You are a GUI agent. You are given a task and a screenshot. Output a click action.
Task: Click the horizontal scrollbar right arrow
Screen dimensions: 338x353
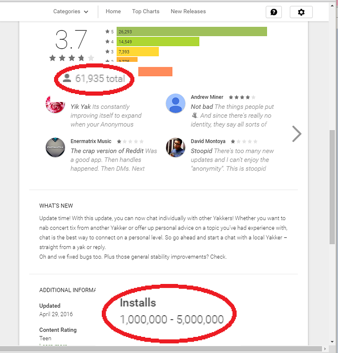click(x=325, y=349)
